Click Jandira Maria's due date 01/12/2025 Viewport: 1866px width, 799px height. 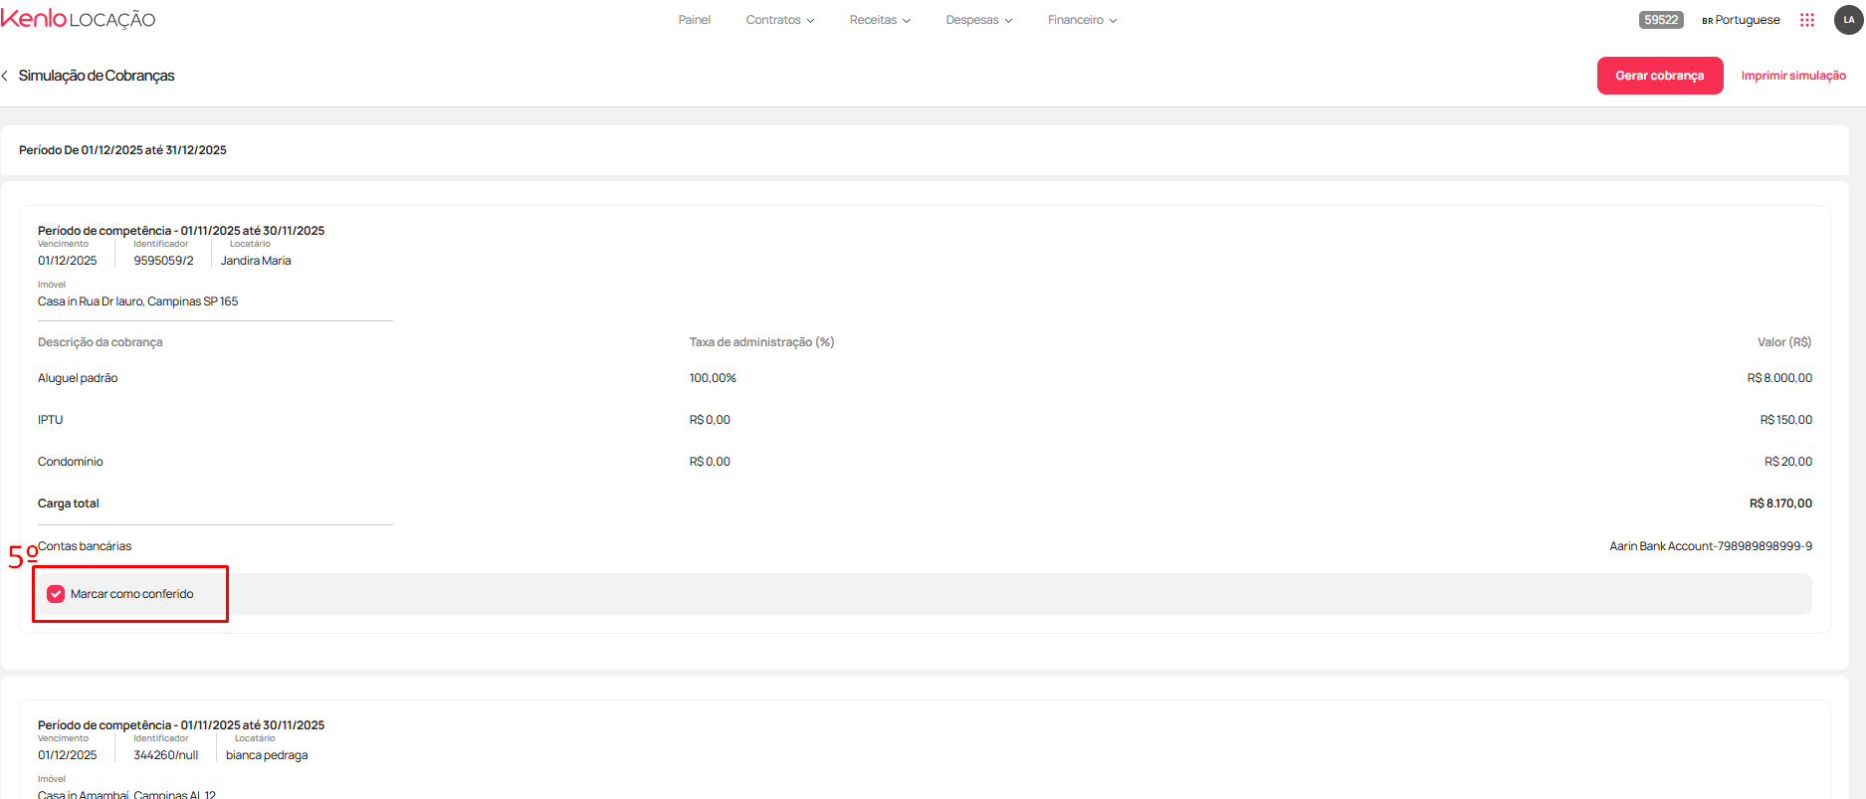(x=68, y=261)
